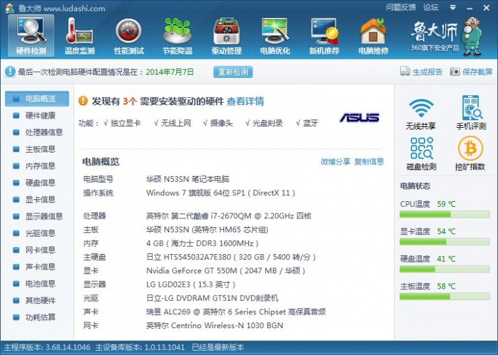Click the i7-2670QM processor text
This screenshot has width=498, height=355.
pos(229,216)
